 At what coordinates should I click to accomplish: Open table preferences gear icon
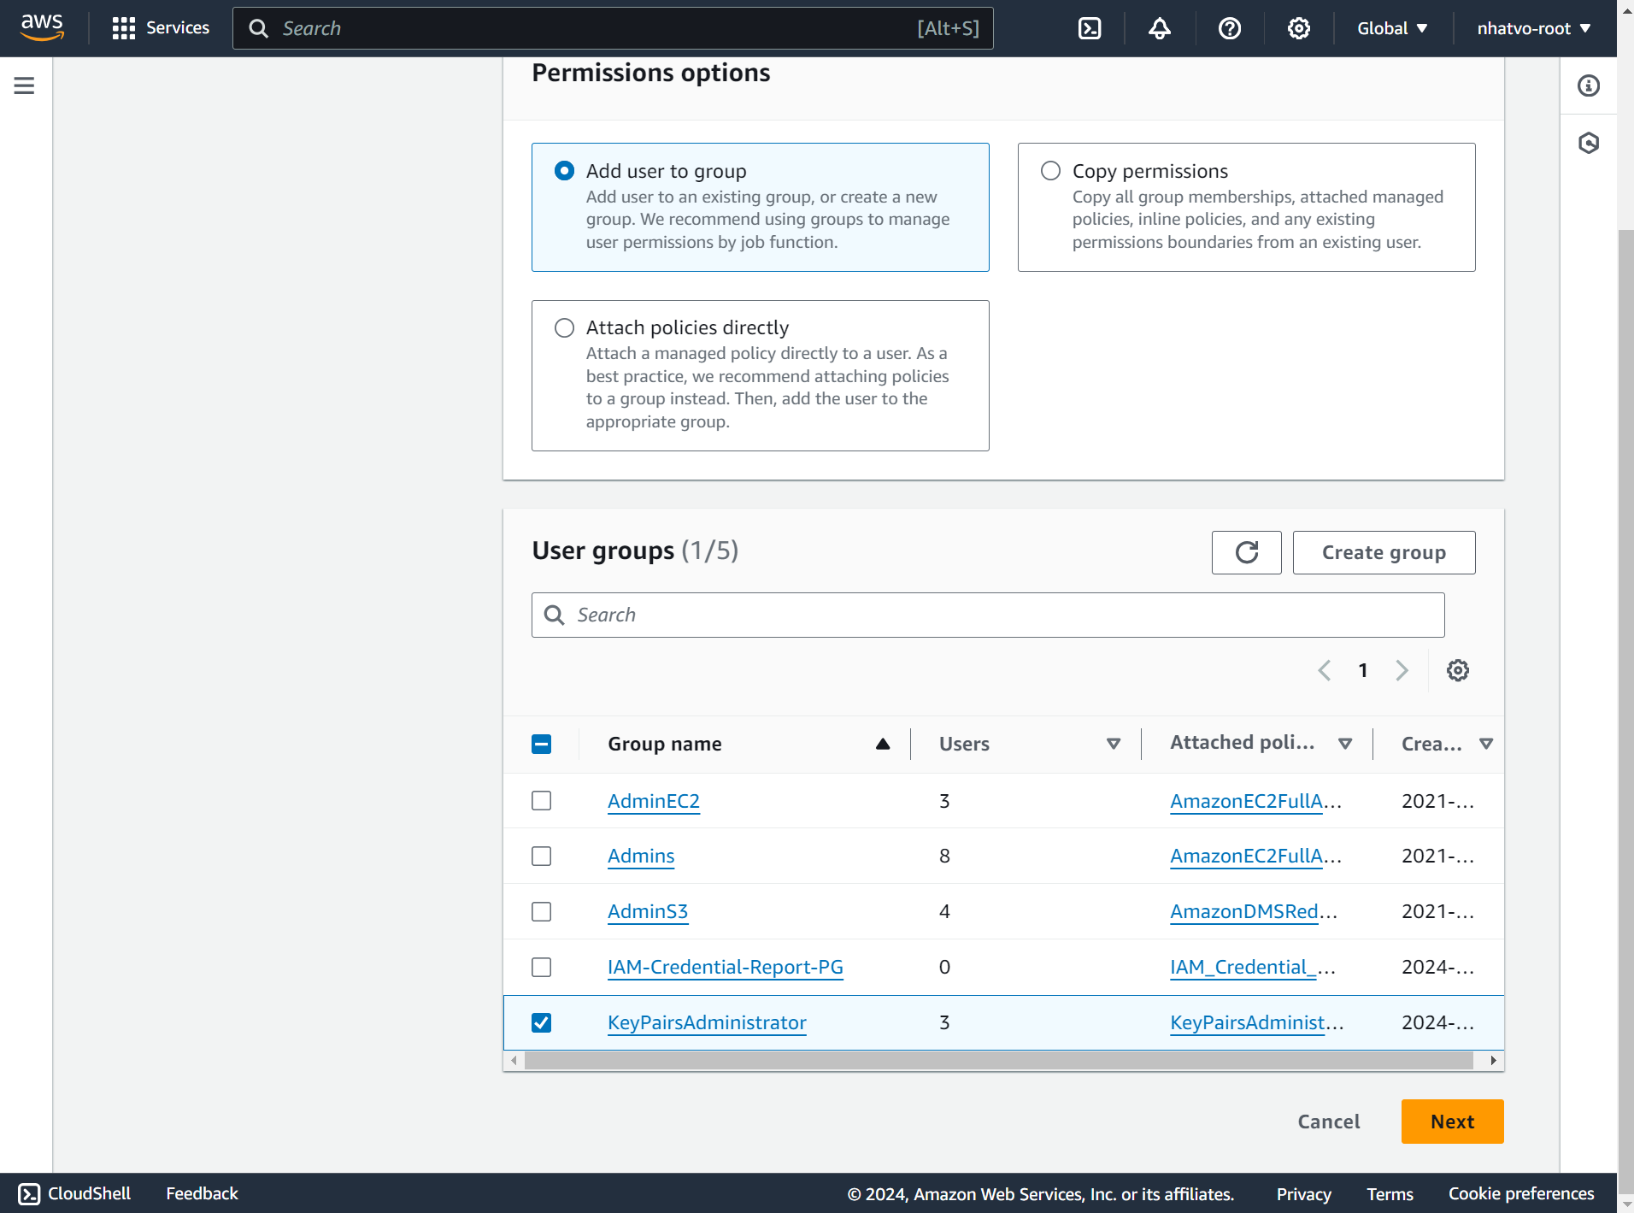point(1458,670)
